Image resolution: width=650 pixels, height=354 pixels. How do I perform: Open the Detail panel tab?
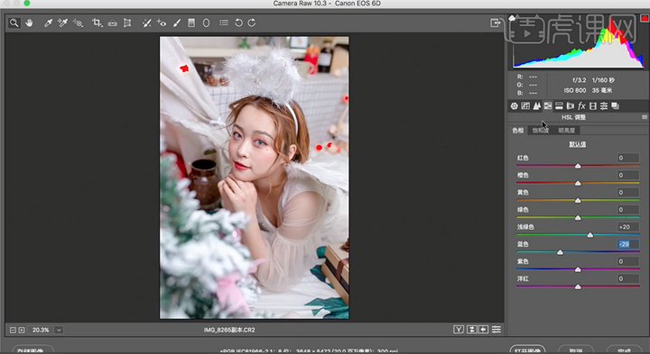[536, 106]
